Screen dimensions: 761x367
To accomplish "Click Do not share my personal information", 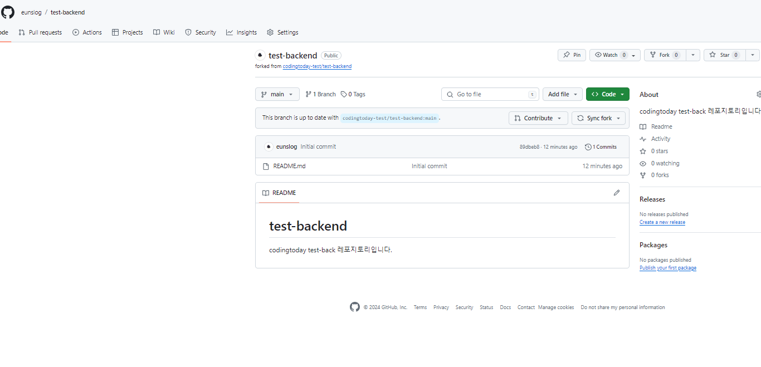I will point(623,307).
